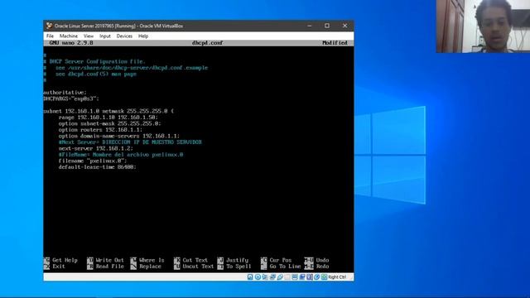This screenshot has height=298, width=530.
Task: Click the '#FileName' comment line
Action: 121,155
